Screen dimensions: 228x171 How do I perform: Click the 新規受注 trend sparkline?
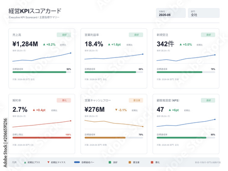click(x=186, y=58)
